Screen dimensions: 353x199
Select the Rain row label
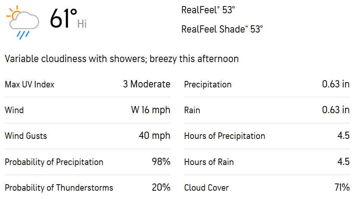click(x=192, y=110)
